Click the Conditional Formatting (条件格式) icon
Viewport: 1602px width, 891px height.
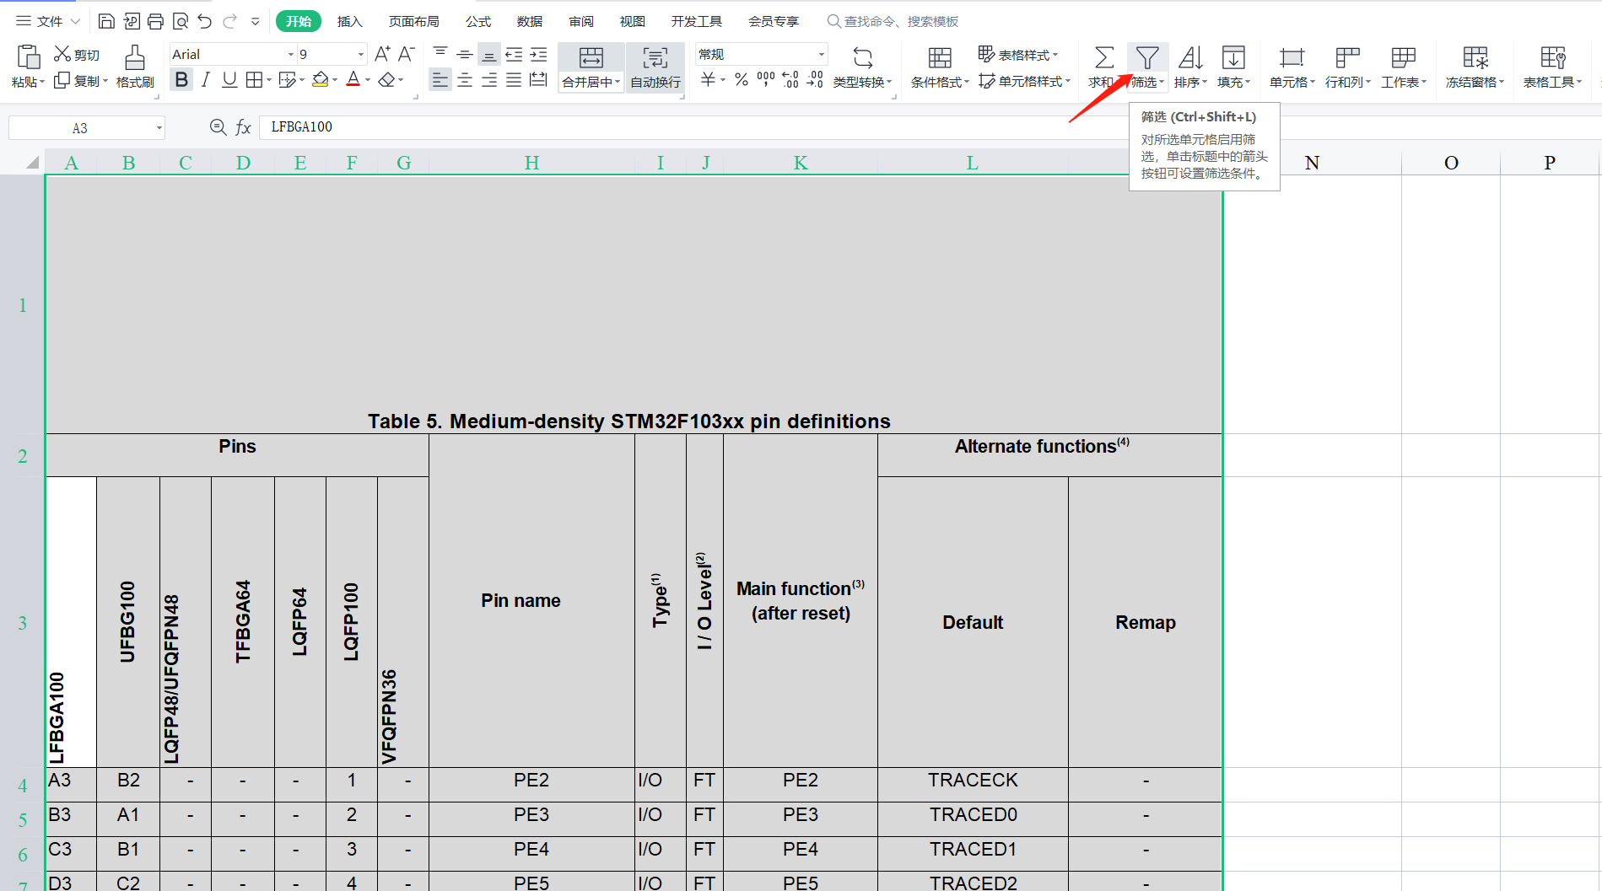tap(940, 57)
